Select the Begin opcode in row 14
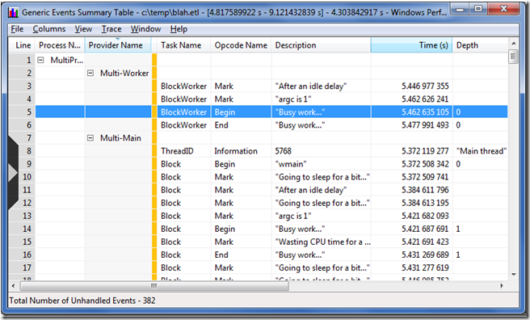Viewport: 530px width, 320px height. tap(225, 229)
